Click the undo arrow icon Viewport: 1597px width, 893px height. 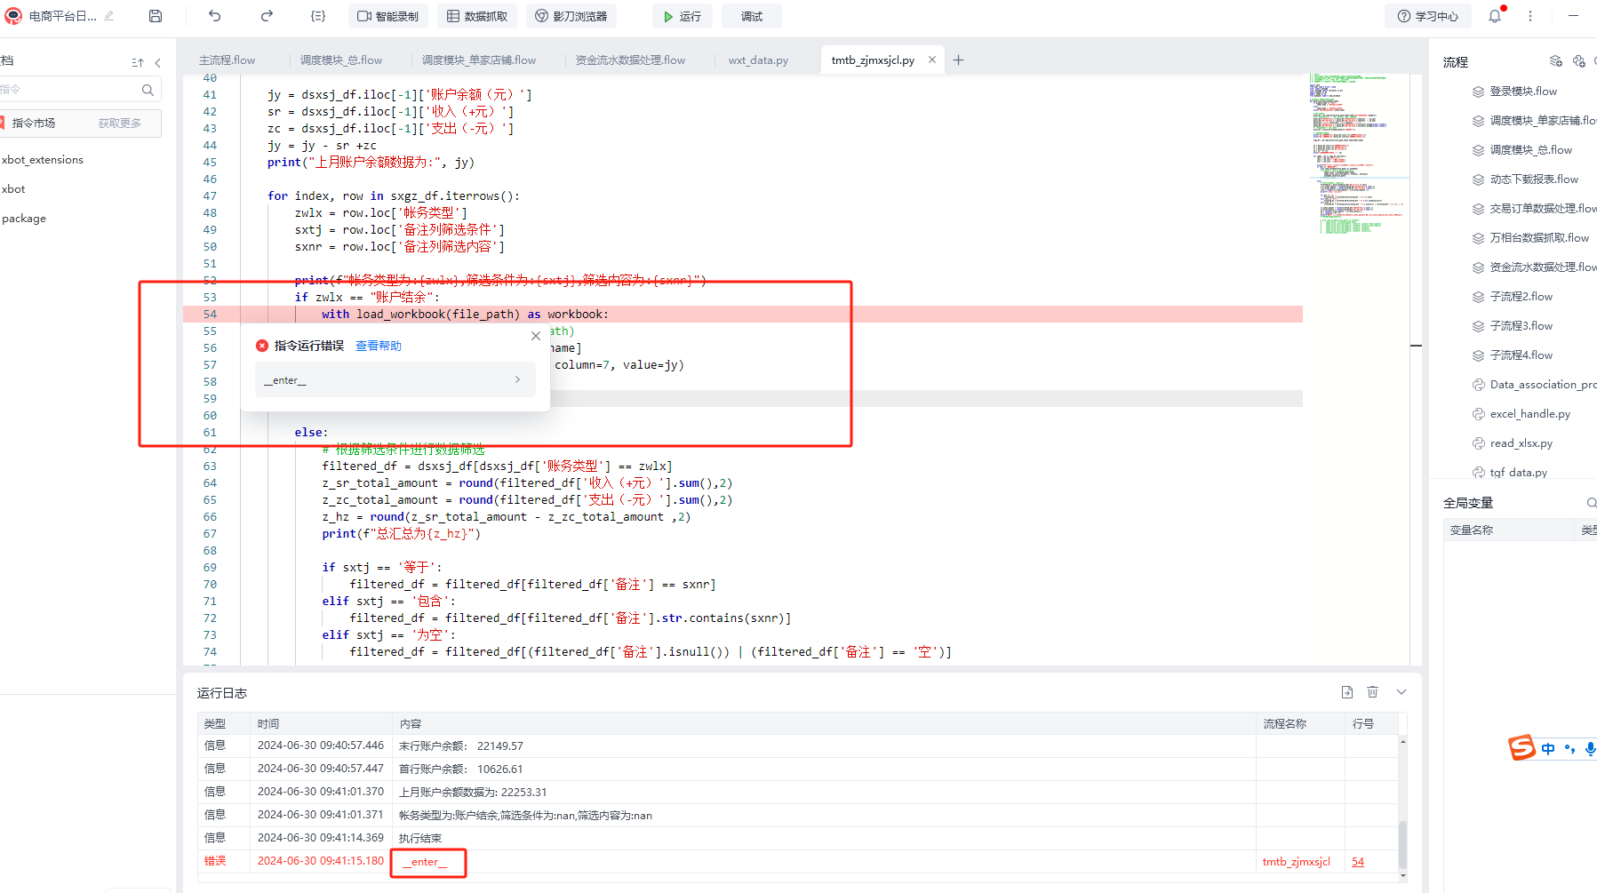coord(214,16)
